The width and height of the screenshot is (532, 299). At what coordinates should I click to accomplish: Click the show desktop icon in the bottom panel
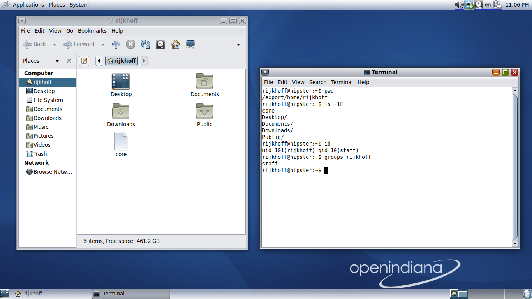point(5,294)
